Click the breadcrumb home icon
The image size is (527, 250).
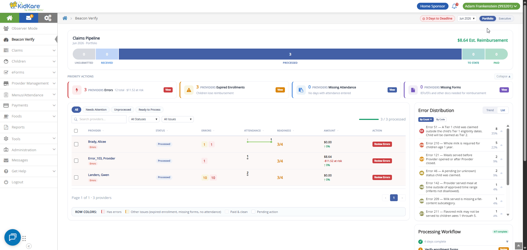[x=65, y=18]
